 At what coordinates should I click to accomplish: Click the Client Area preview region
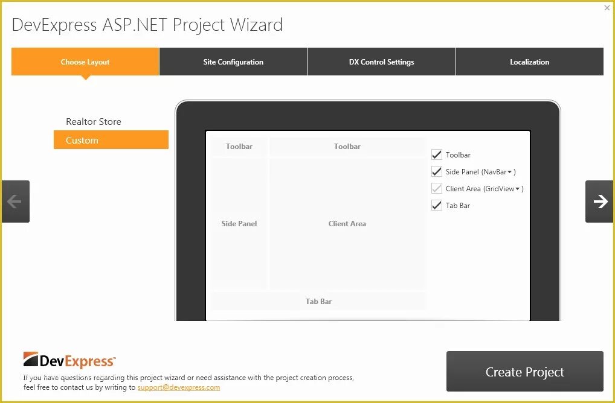(347, 223)
